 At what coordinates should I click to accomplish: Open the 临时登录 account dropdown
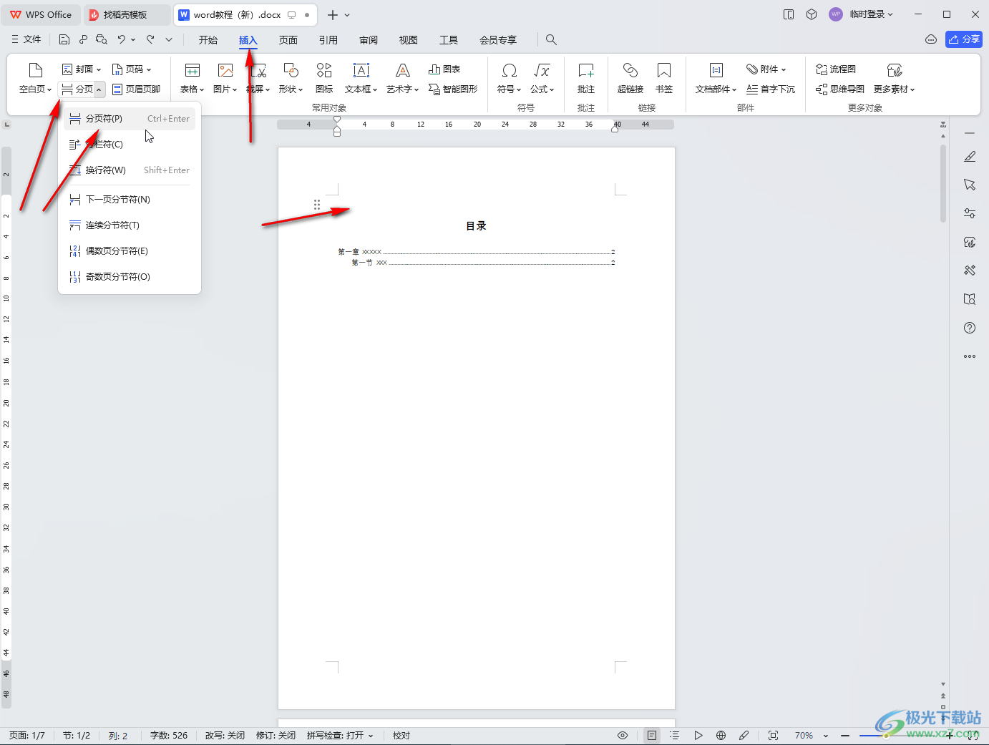[871, 14]
